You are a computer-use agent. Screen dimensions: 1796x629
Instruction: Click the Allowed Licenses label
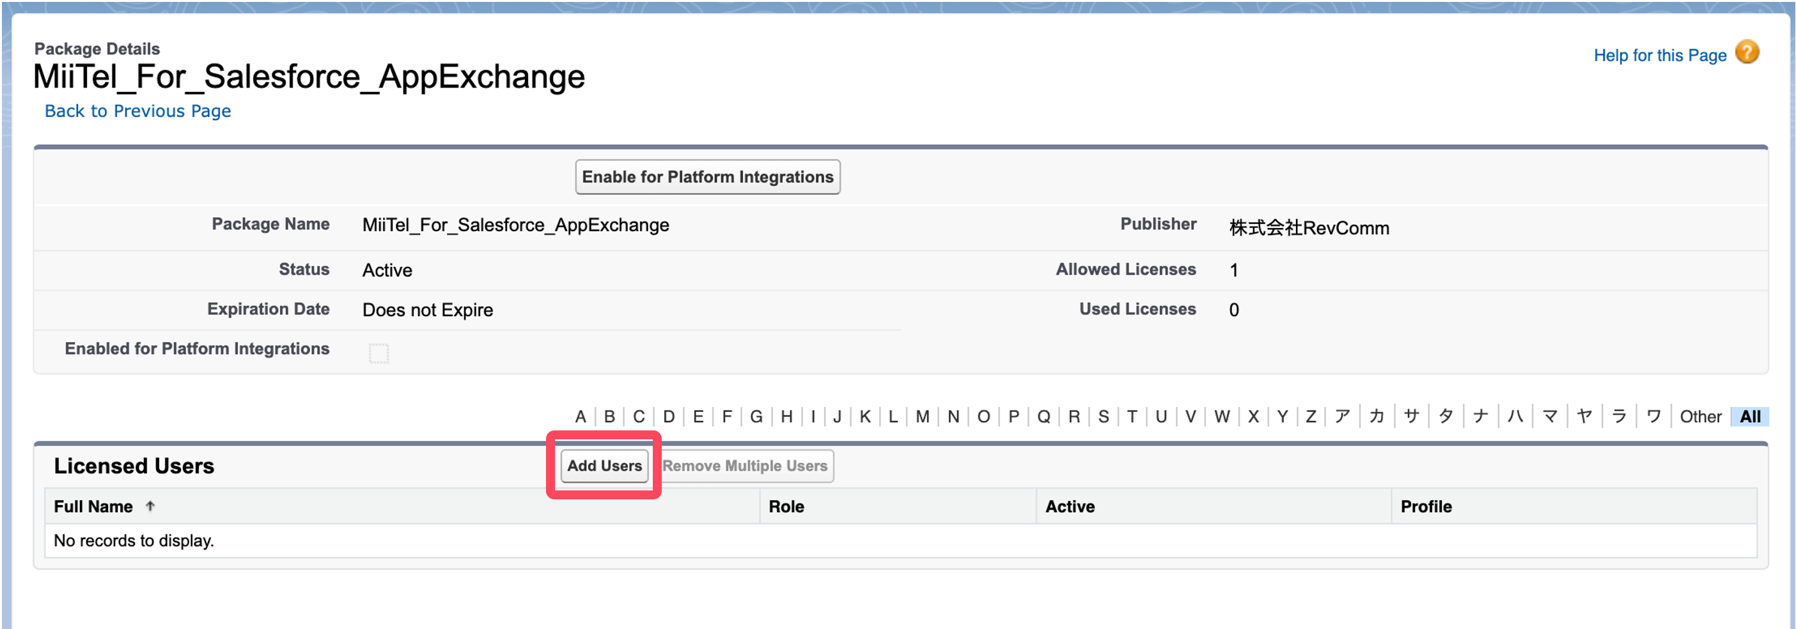(1125, 269)
